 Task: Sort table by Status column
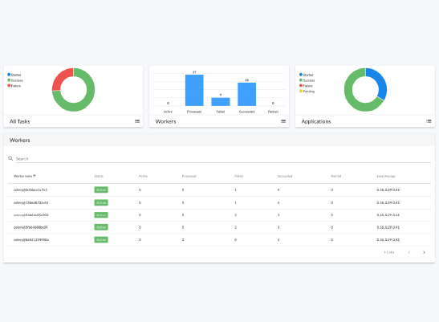(x=99, y=176)
